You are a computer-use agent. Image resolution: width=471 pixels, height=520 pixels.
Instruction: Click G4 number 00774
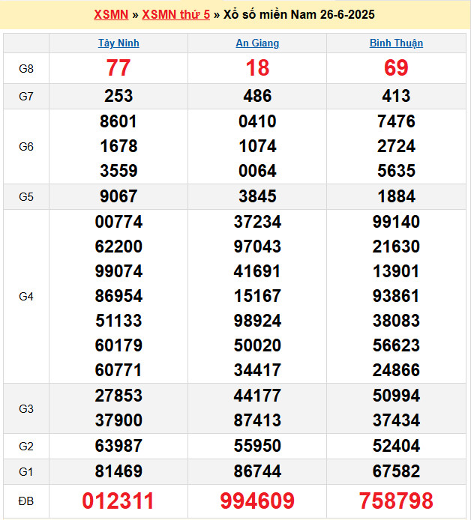[118, 222]
